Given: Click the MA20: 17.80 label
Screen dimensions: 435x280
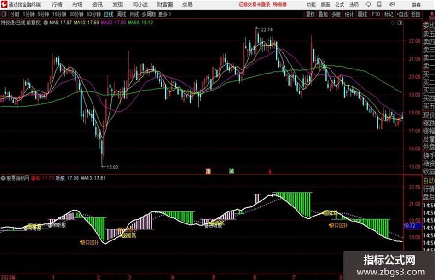Looking at the screenshot, I should (x=113, y=23).
